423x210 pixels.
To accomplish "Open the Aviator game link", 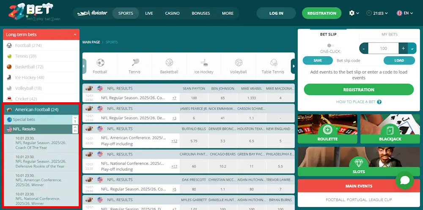I will (x=92, y=13).
